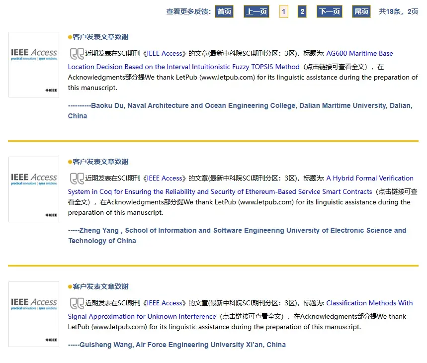The height and width of the screenshot is (363, 427).
Task: Click the 尾页 pagination button
Action: click(361, 11)
